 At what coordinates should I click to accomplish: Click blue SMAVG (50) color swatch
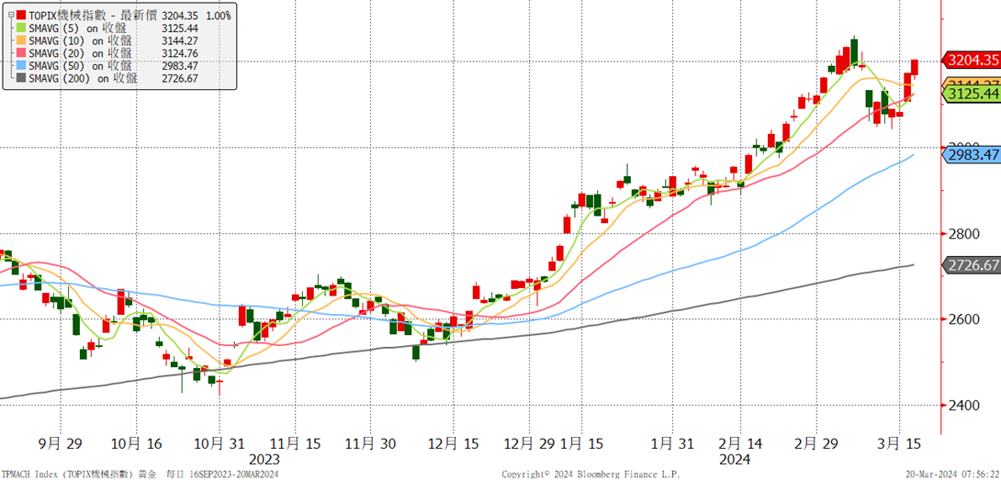(x=20, y=66)
